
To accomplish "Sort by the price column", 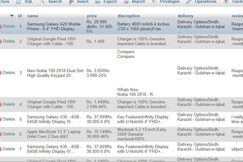I will 92,16.
